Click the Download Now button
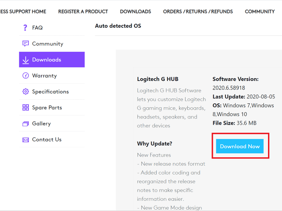 240,146
